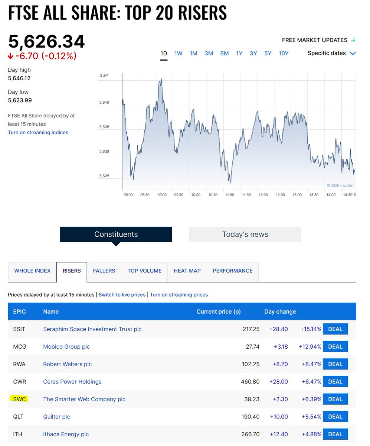Screen dimensions: 370x446
Task: Click the MCG ticker cell
Action: tap(20, 347)
